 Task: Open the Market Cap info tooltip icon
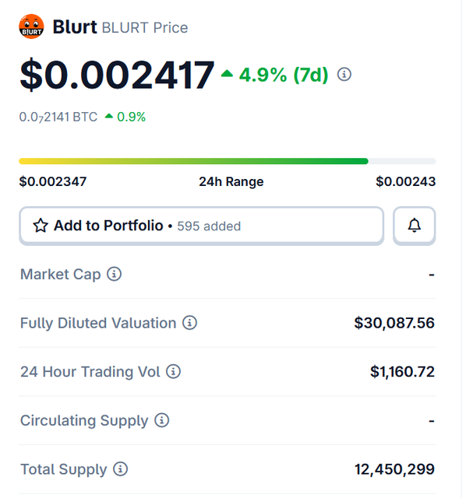tap(115, 274)
